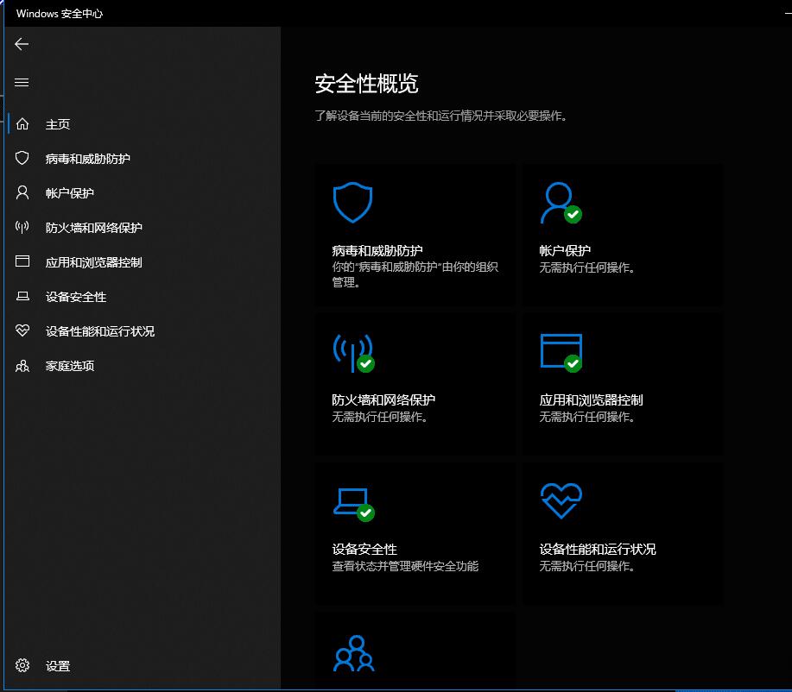Switch to 主页 in the sidebar menu
The width and height of the screenshot is (792, 692).
58,123
